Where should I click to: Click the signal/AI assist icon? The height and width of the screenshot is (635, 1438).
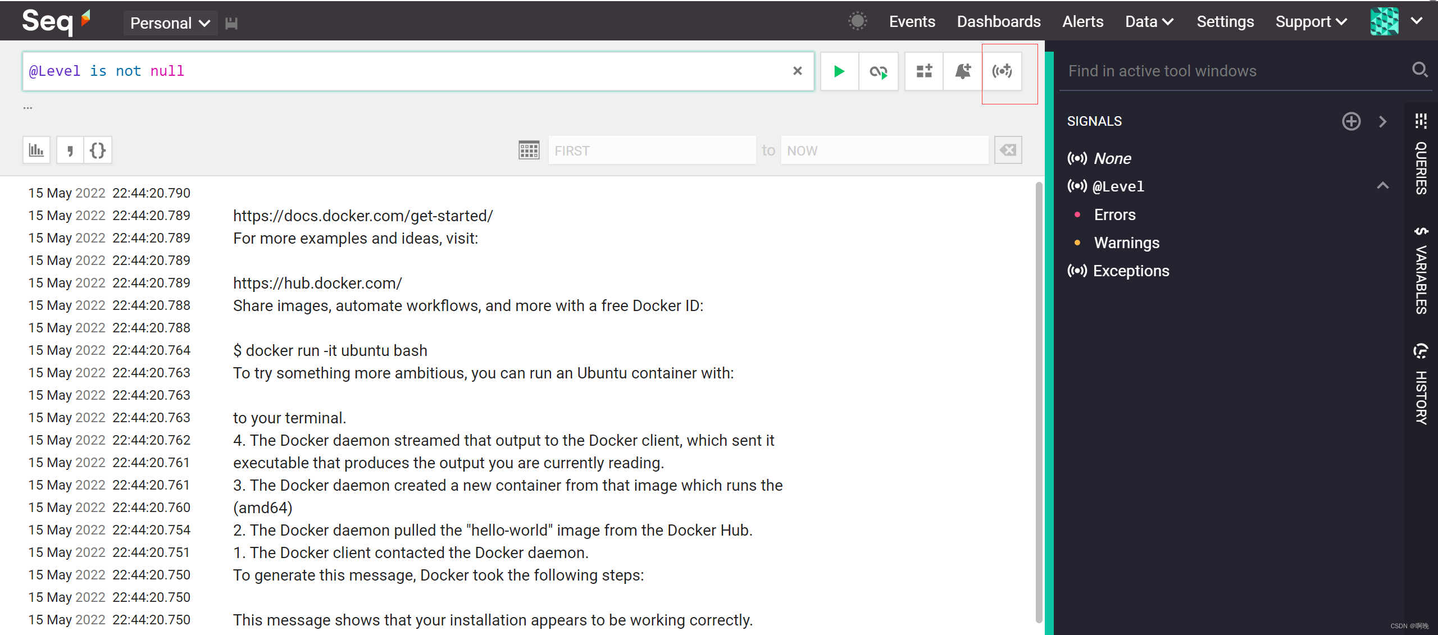(x=1002, y=71)
